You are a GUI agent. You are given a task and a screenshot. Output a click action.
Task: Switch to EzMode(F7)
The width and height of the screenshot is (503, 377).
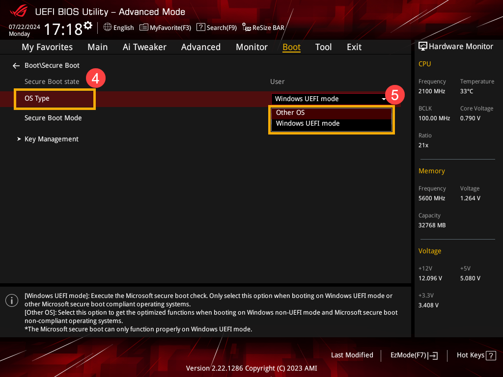point(414,355)
